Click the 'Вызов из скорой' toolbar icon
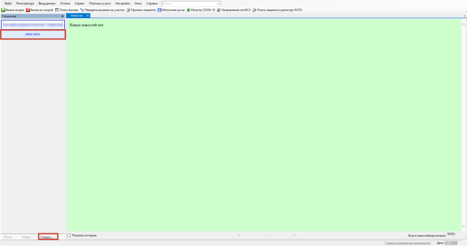 point(29,10)
